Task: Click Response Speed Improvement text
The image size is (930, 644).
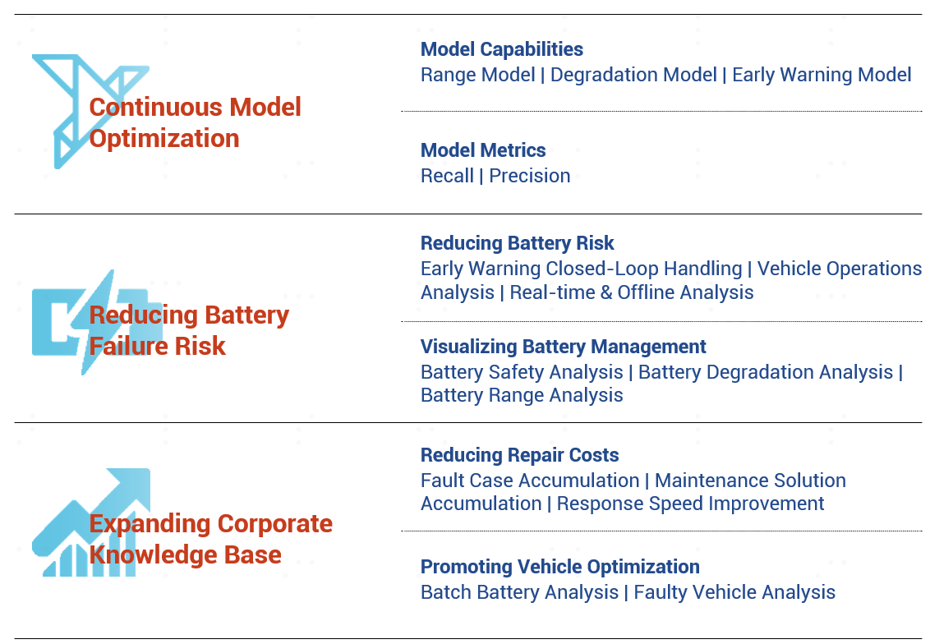Action: pyautogui.click(x=690, y=504)
